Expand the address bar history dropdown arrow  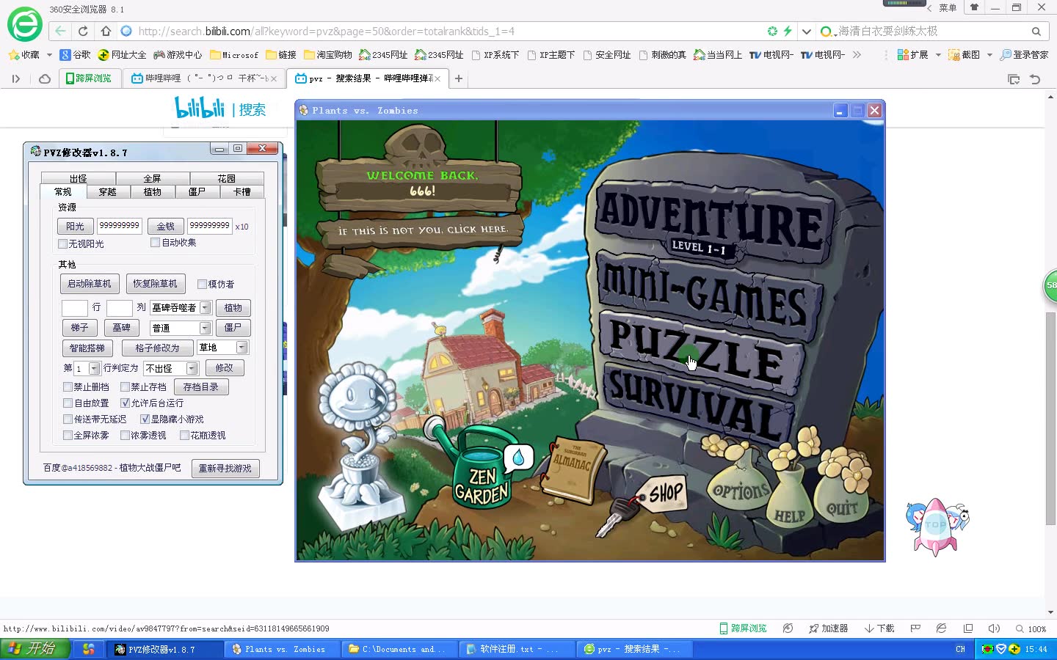tap(807, 31)
